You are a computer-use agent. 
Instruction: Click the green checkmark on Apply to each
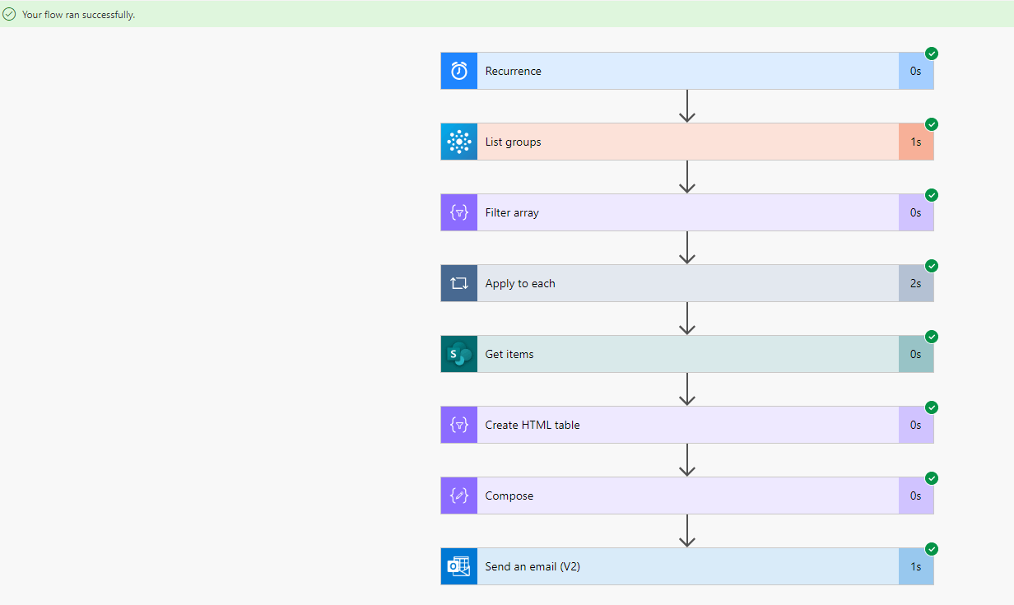[932, 266]
